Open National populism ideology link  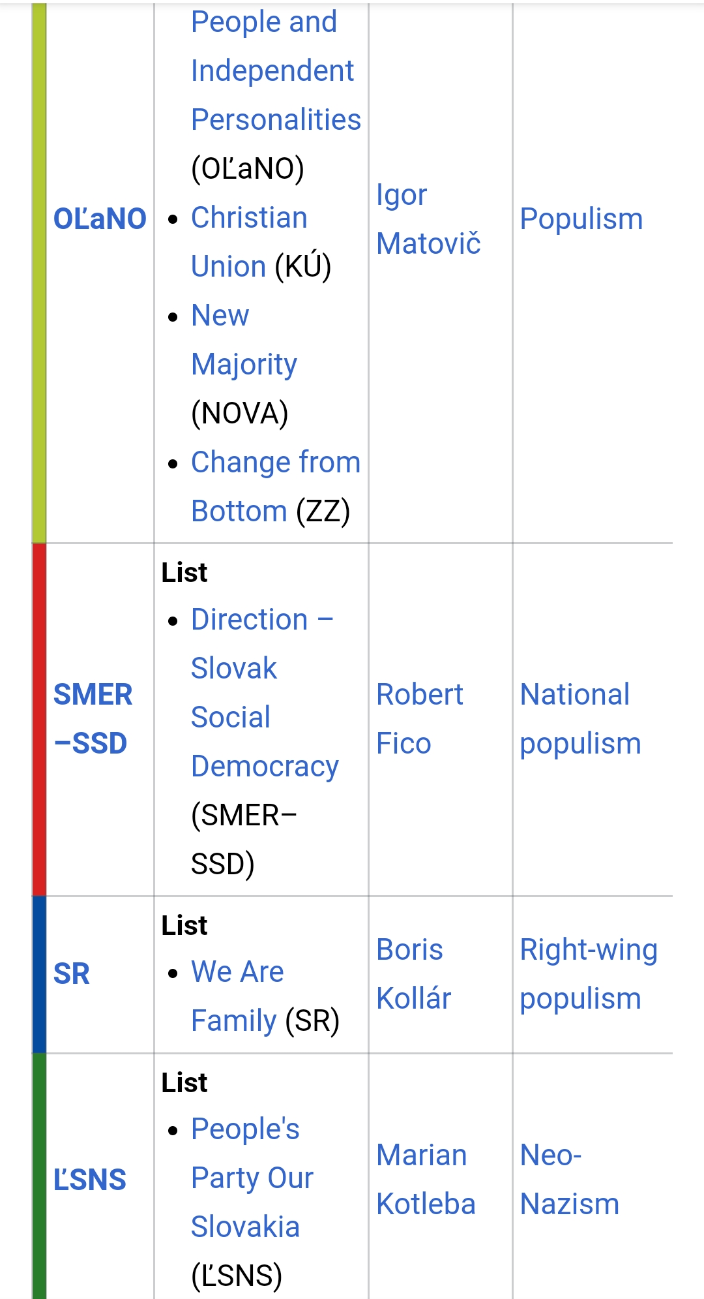[580, 719]
